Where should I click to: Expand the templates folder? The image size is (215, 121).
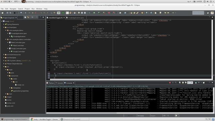(x=10, y=88)
